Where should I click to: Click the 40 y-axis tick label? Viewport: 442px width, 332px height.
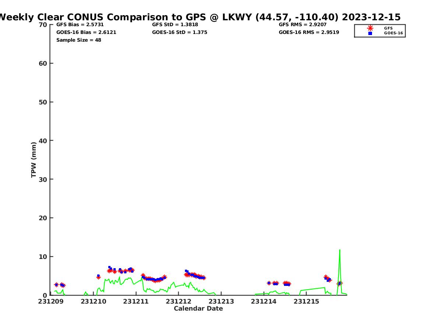(x=43, y=141)
